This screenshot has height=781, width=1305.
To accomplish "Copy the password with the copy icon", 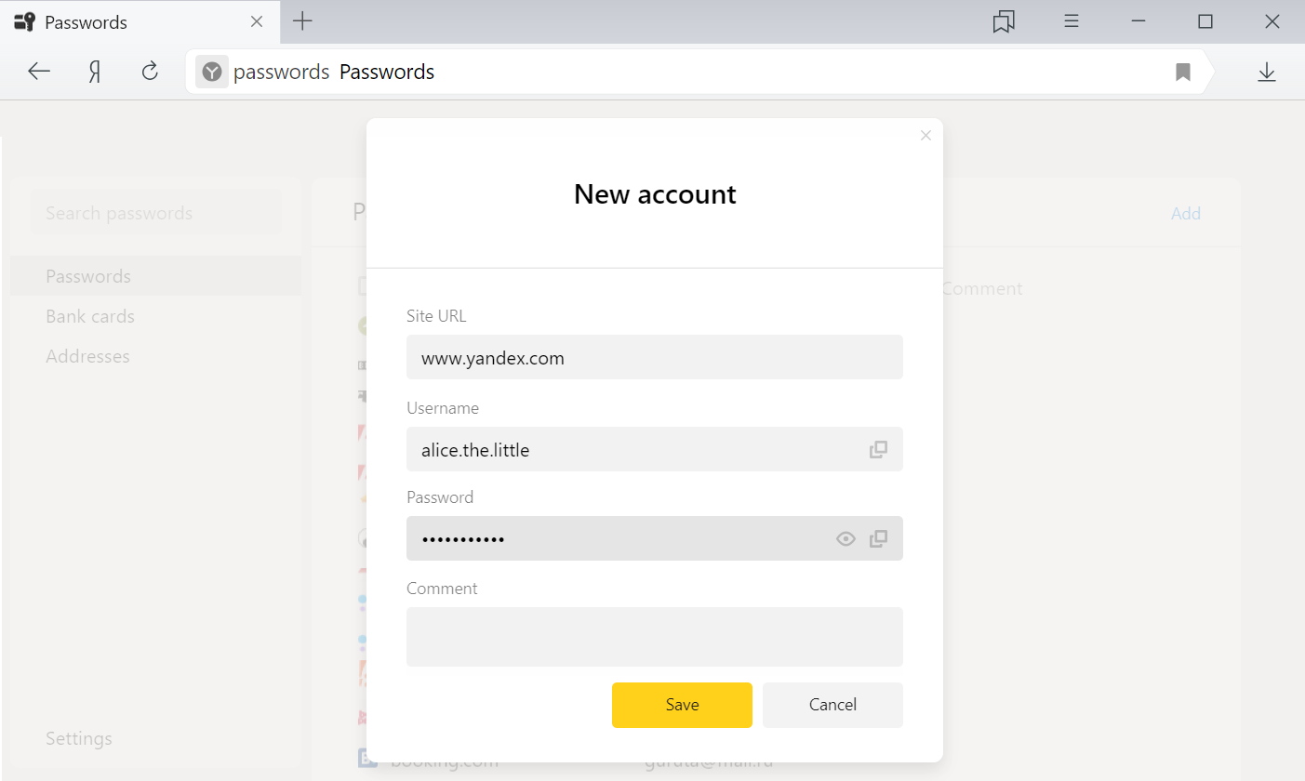I will (878, 539).
